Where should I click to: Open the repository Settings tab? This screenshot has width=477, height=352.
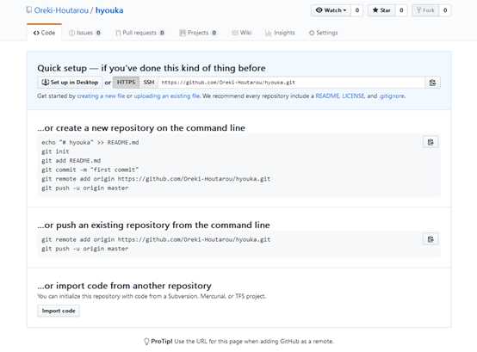coord(324,33)
